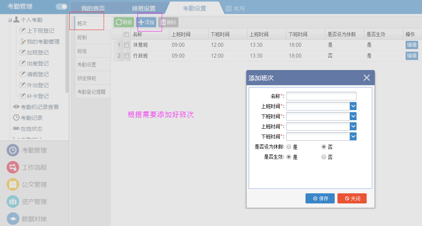Open the 数据对接 module icon

point(12,219)
